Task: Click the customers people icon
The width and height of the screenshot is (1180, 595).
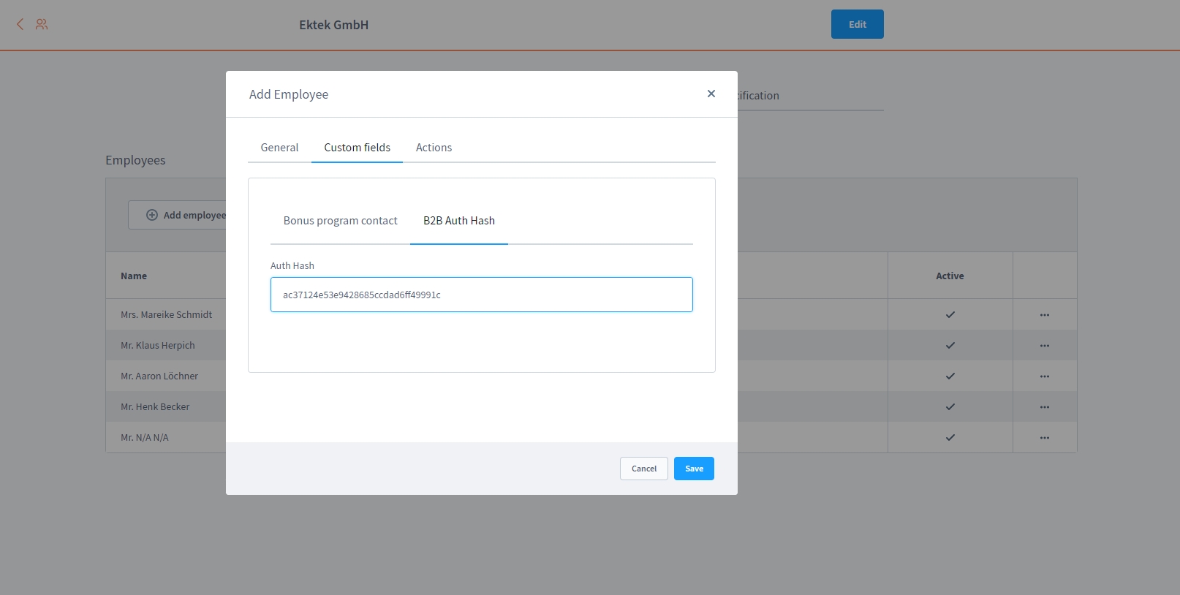Action: point(42,24)
